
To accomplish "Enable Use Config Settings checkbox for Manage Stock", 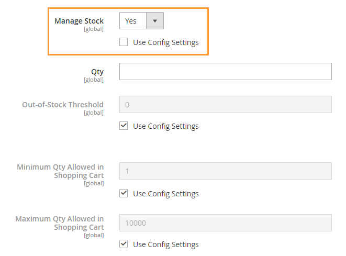I will 124,42.
